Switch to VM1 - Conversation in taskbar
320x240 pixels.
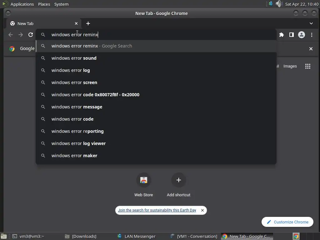(x=194, y=236)
